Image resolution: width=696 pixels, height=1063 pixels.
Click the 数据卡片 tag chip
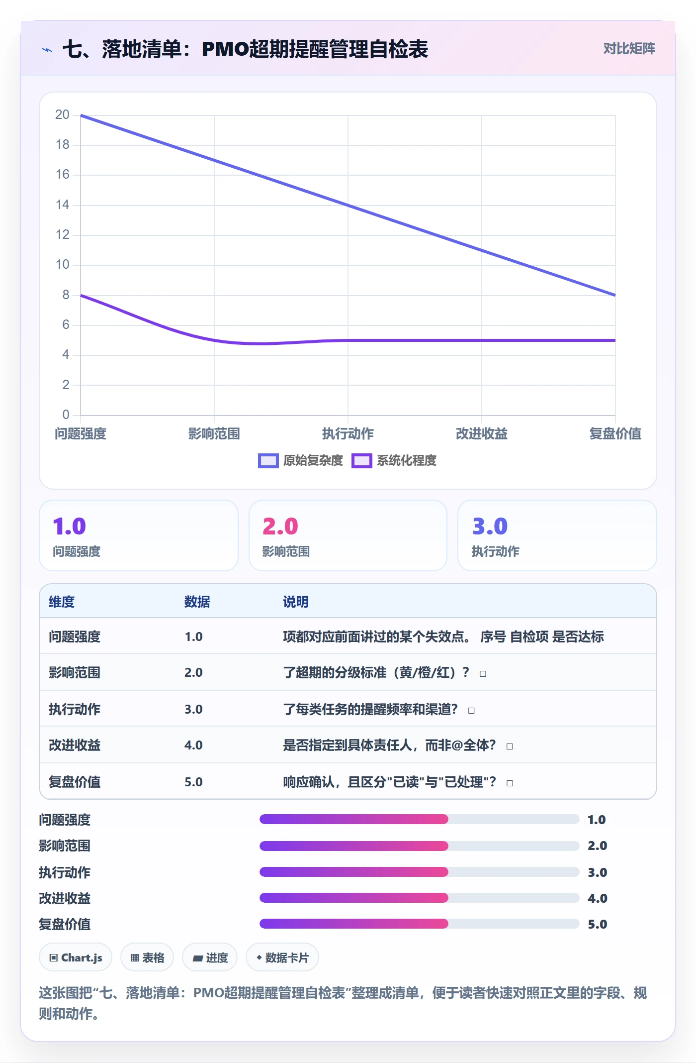[x=282, y=957]
